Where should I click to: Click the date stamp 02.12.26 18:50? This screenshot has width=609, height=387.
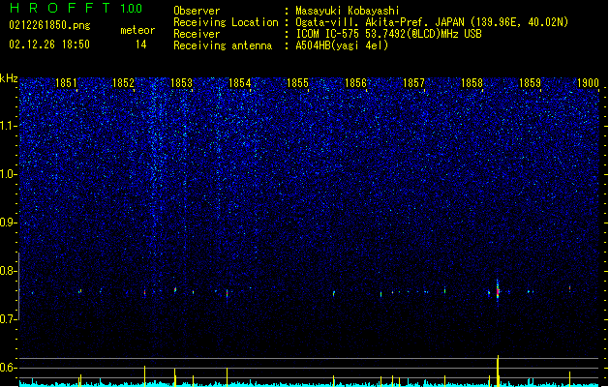[49, 45]
